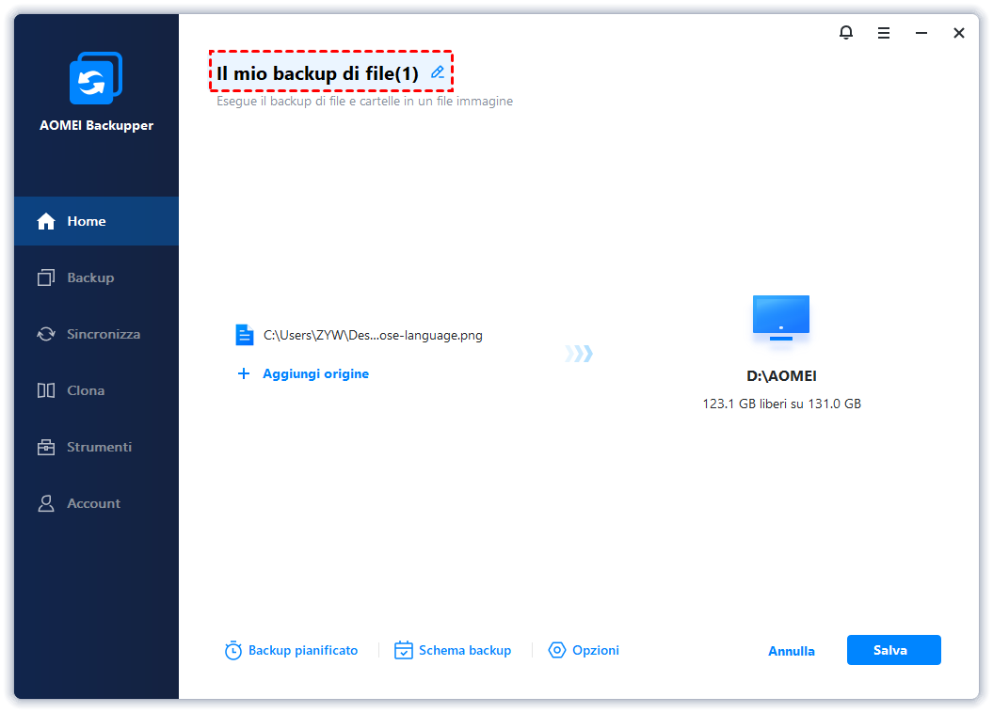Image resolution: width=993 pixels, height=713 pixels.
Task: Click the Backup sidebar icon
Action: pos(46,277)
